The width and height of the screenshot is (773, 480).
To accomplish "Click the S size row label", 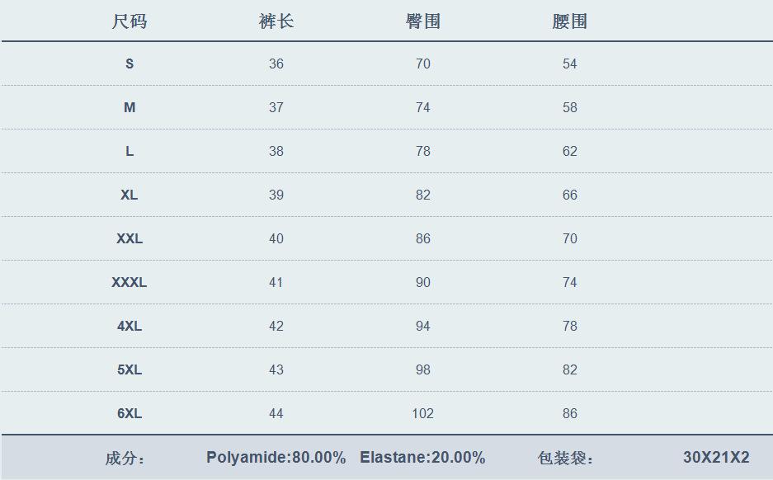I will (x=130, y=64).
